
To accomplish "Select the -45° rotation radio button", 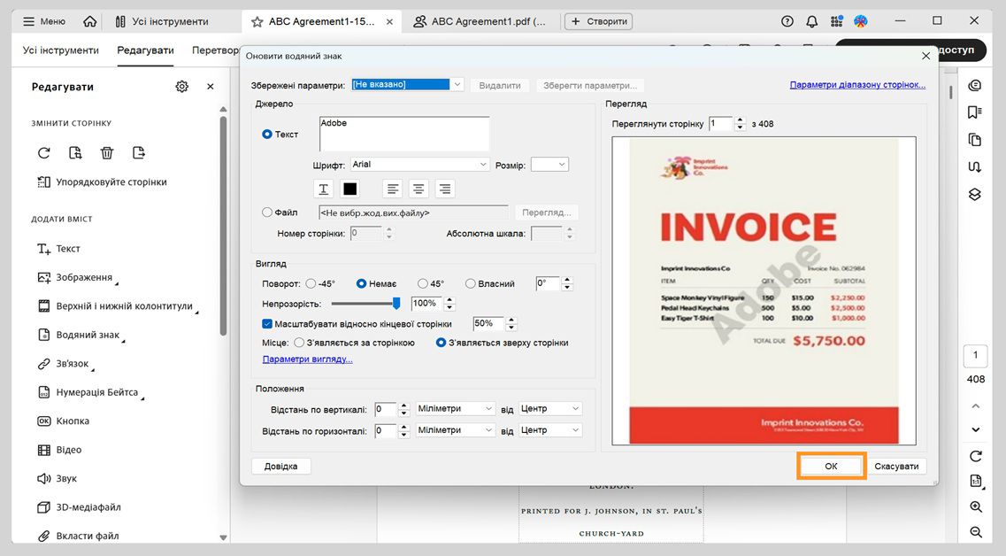I will [x=311, y=284].
